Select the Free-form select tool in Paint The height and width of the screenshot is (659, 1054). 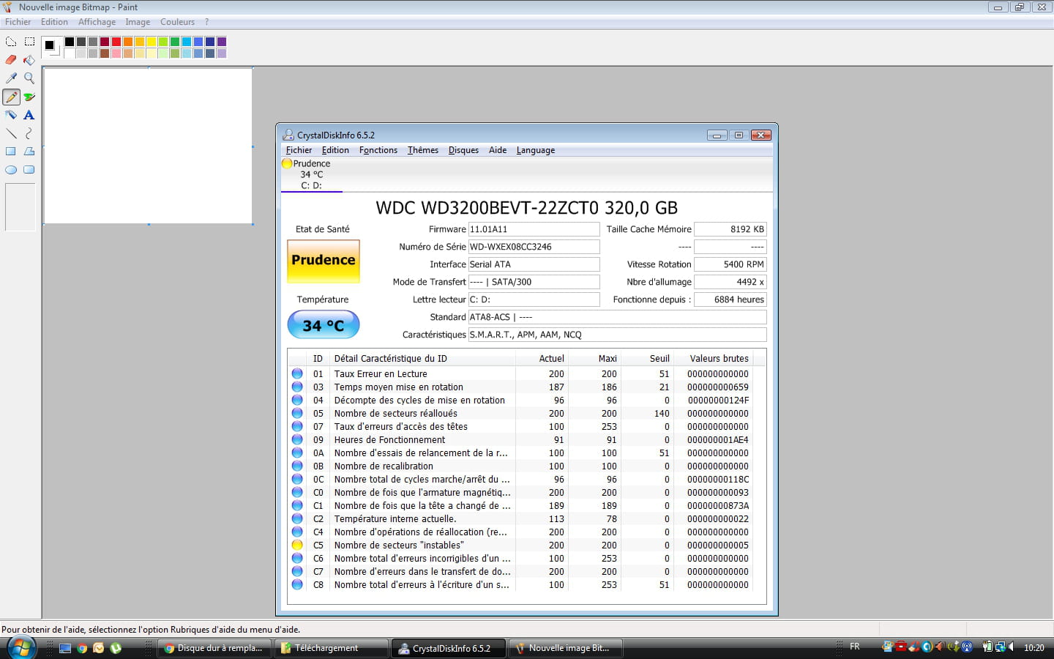11,42
